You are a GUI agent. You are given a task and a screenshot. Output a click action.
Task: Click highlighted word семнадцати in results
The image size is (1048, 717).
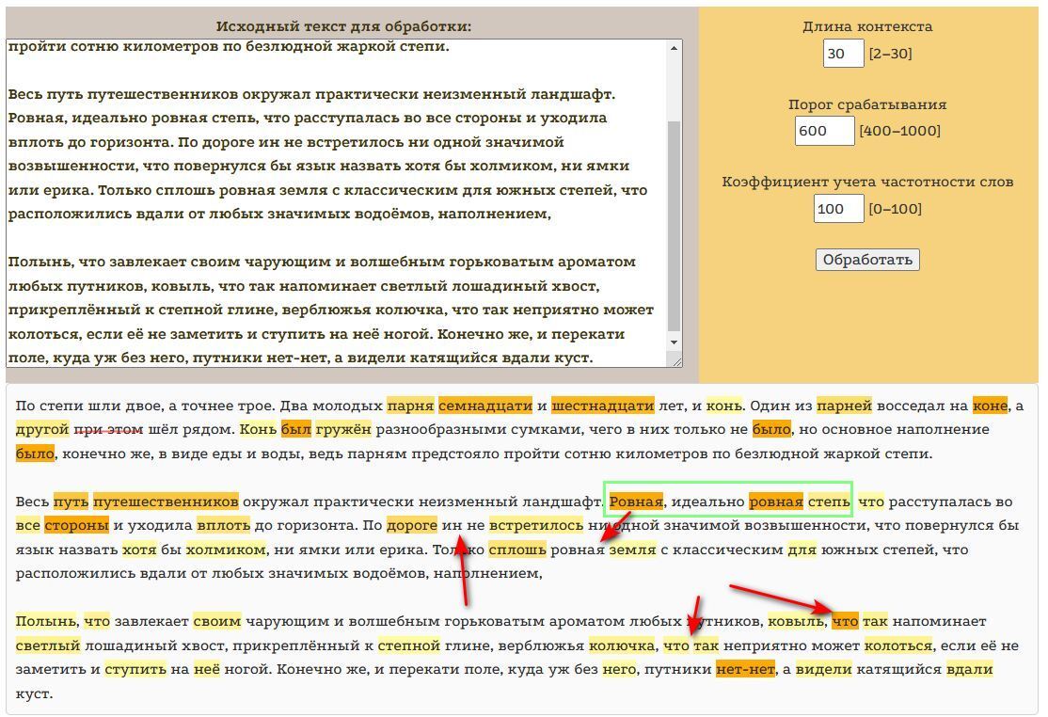point(486,406)
